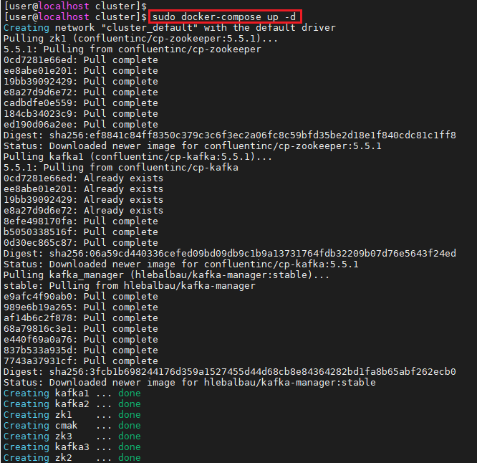The image size is (477, 463).
Task: Click the first empty '[user@localhost cluster]$' prompt
Action: pos(75,6)
